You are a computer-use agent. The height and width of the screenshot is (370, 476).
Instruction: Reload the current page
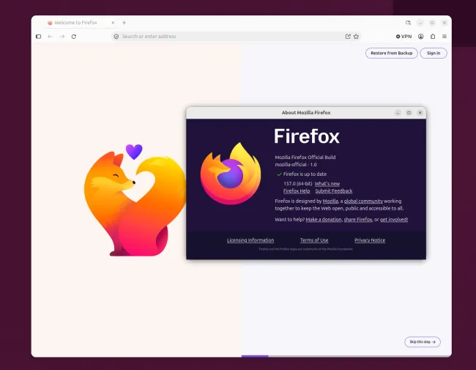[x=74, y=37]
